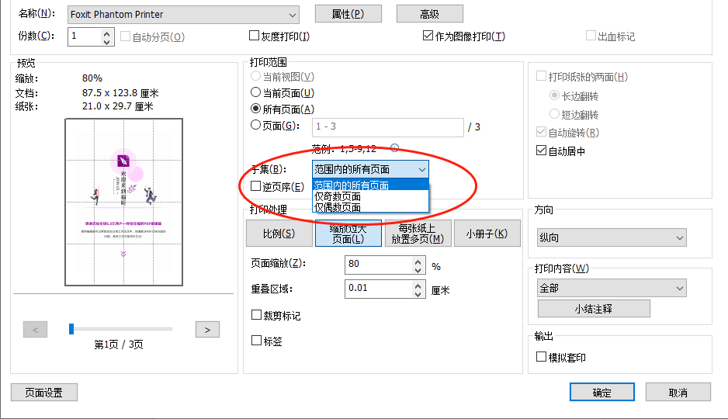Decrease the page zoom value with the down arrow
This screenshot has width=728, height=419.
(418, 269)
